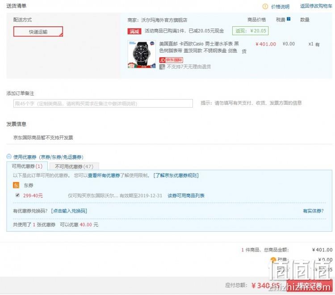Open 了解京东优惠券规则 link

(x=176, y=175)
